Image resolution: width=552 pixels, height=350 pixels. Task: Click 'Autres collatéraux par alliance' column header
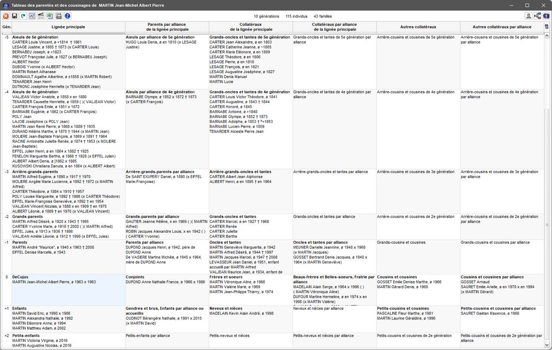click(x=502, y=27)
